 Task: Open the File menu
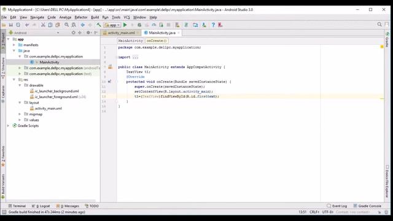tap(4, 17)
